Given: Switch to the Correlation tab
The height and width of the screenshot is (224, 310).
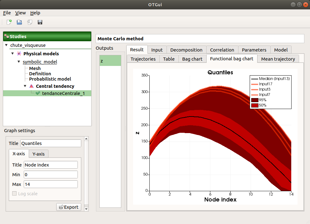Looking at the screenshot, I should [x=222, y=50].
